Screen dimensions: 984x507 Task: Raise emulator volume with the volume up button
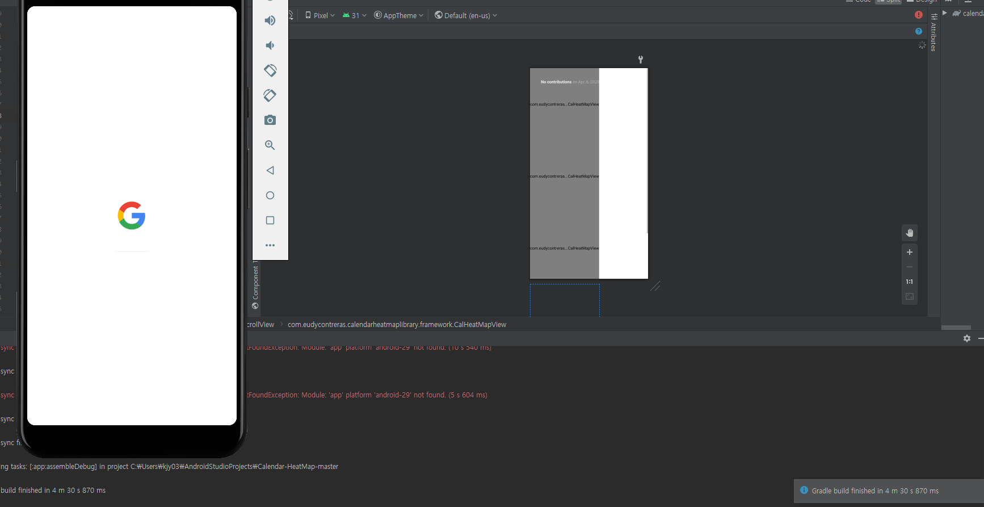[x=270, y=20]
